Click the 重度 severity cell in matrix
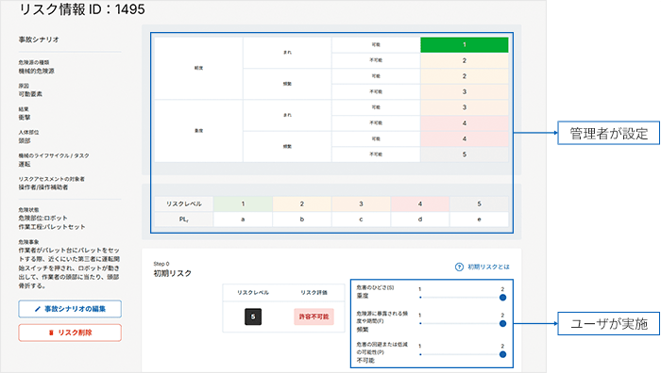 (198, 131)
